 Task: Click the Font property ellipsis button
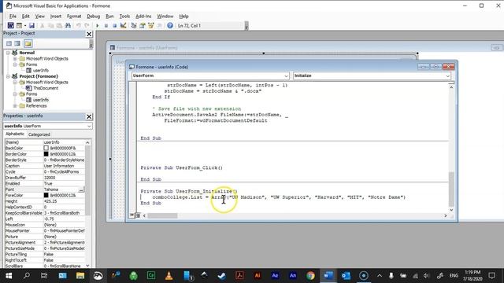point(81,189)
